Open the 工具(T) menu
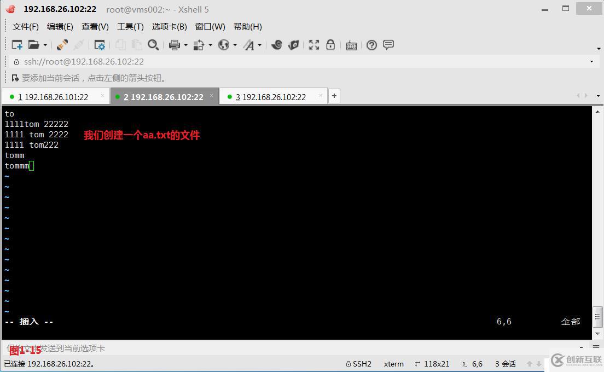 tap(130, 27)
